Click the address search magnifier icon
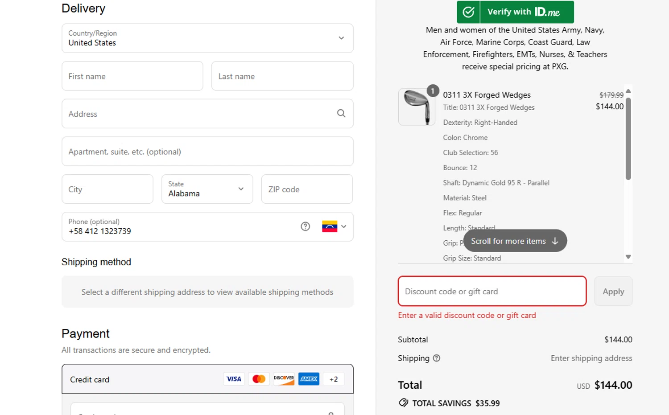This screenshot has width=669, height=415. (x=341, y=114)
